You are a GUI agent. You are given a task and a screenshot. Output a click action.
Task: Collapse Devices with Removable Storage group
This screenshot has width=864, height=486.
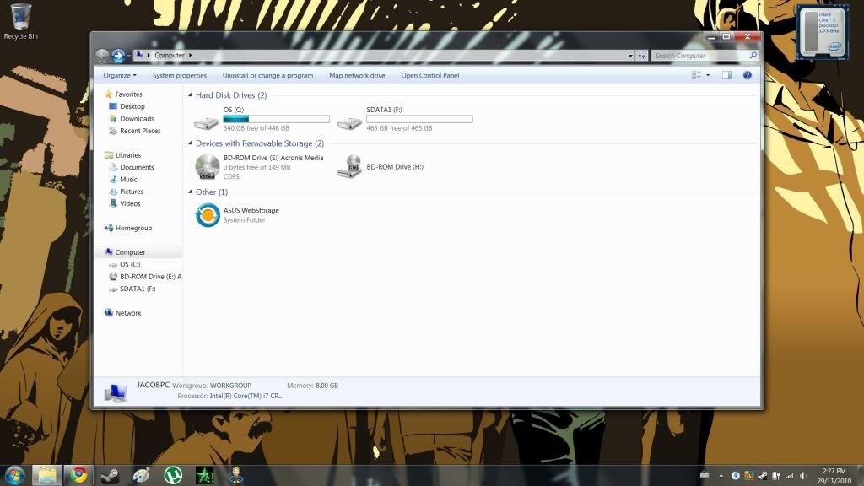click(x=190, y=143)
